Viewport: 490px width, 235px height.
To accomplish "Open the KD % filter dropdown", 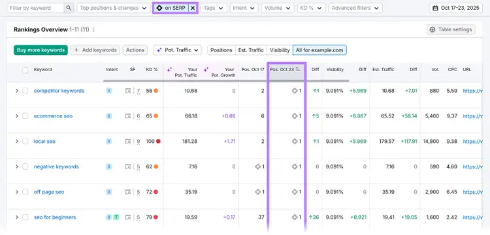I will pos(311,8).
